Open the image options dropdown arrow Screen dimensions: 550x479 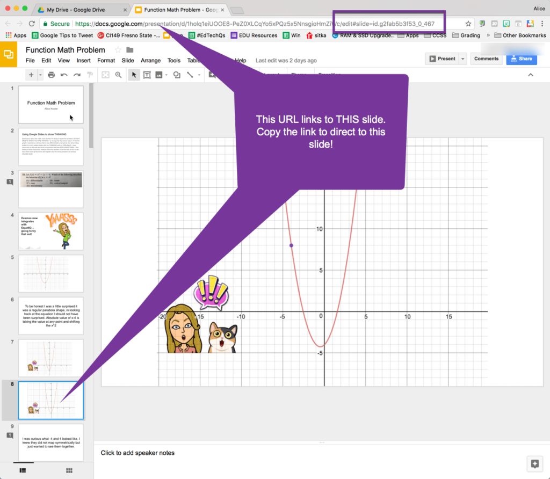pyautogui.click(x=167, y=75)
